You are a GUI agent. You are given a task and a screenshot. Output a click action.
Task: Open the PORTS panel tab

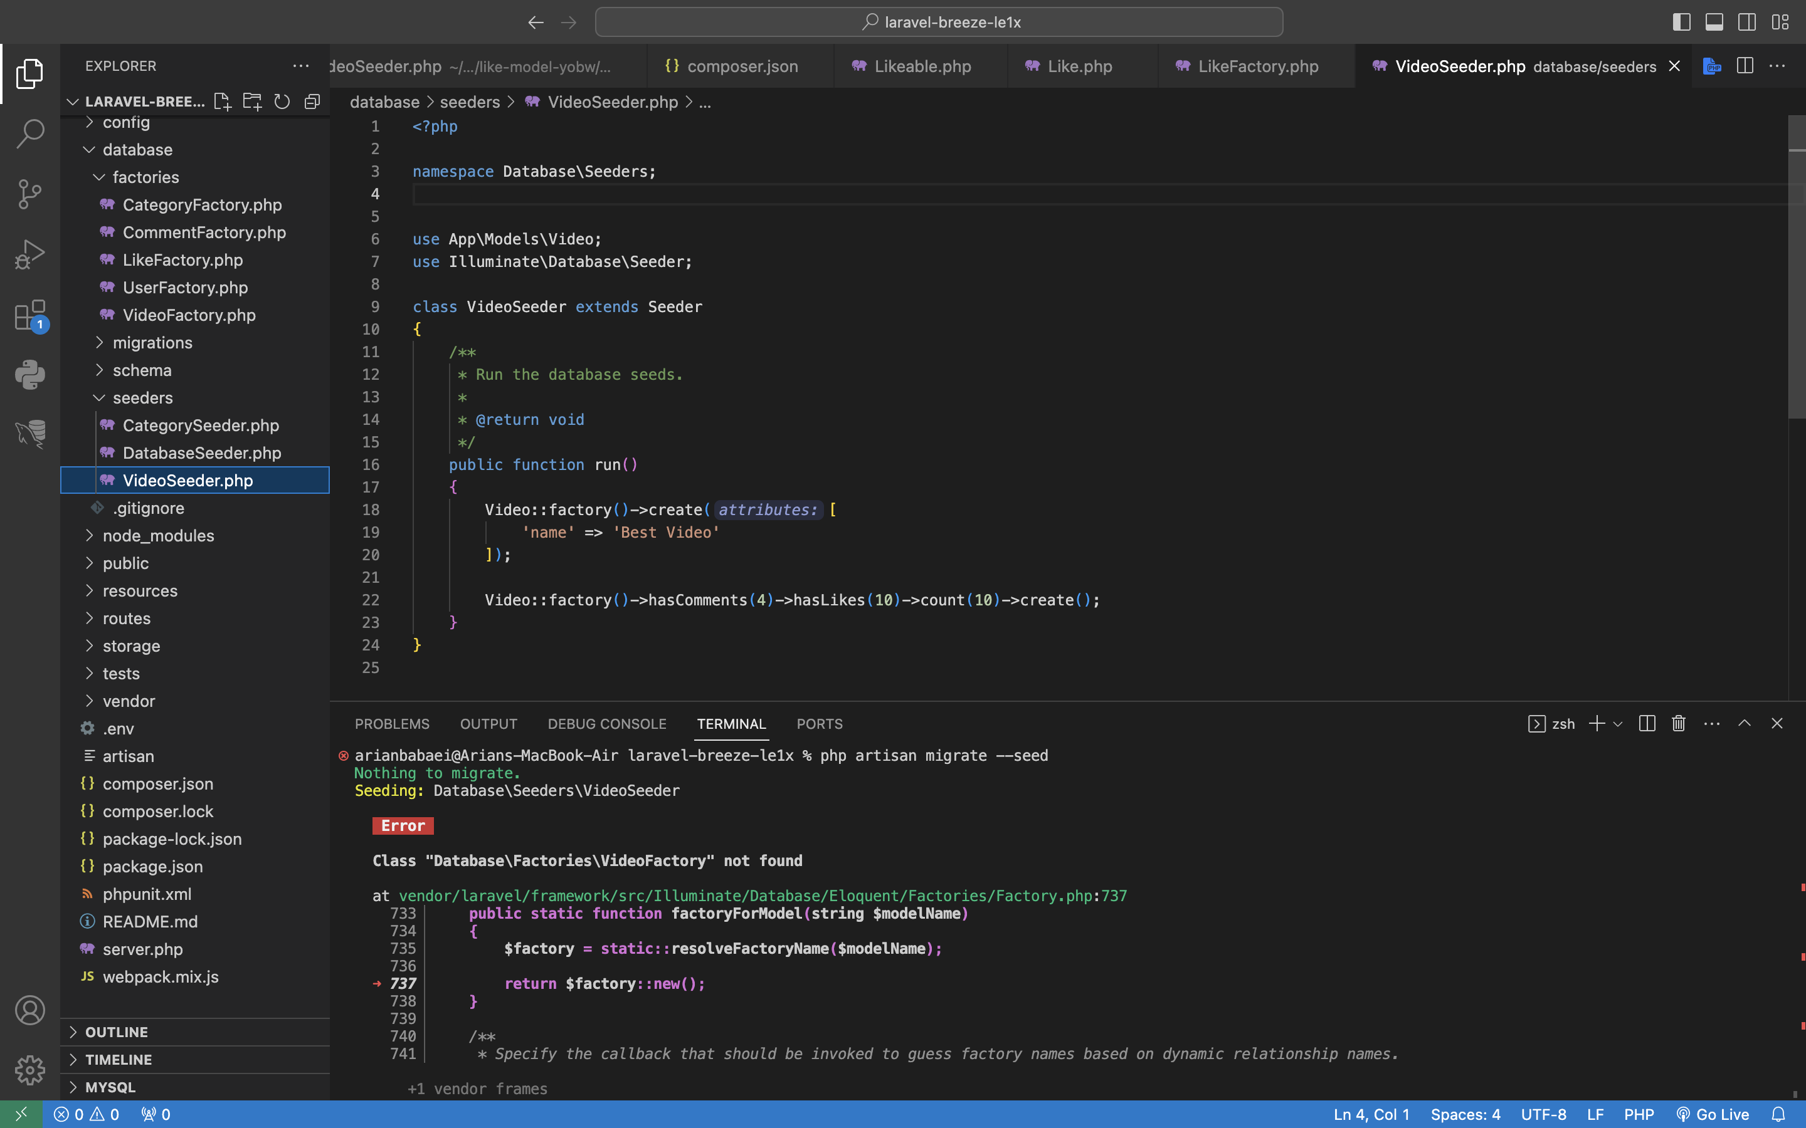(x=820, y=724)
